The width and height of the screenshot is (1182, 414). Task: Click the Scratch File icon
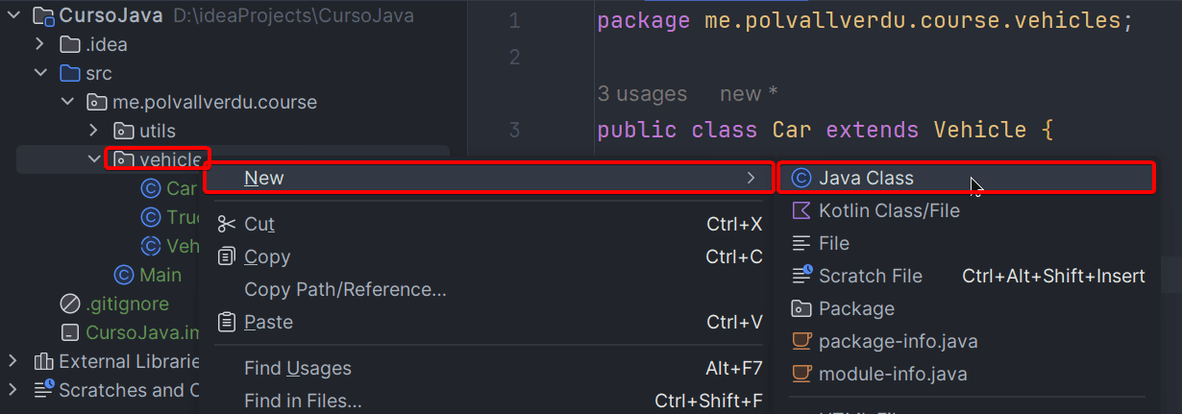[800, 276]
